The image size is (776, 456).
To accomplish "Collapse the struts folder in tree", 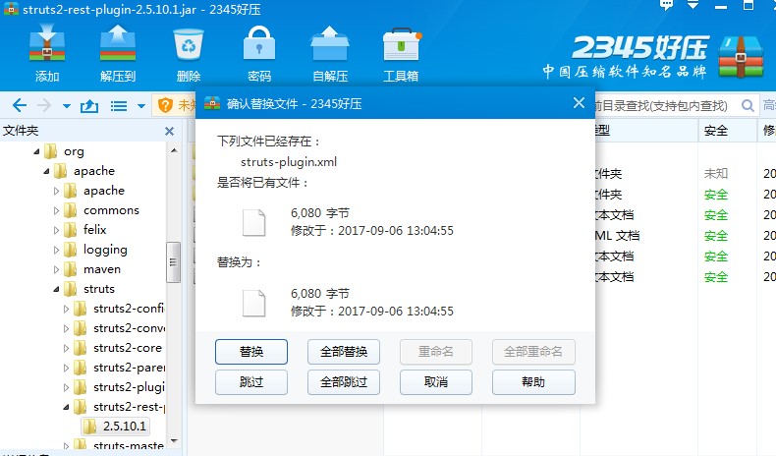I will [x=56, y=289].
